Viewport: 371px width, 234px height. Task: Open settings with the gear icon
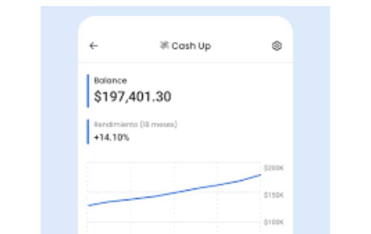(x=277, y=46)
